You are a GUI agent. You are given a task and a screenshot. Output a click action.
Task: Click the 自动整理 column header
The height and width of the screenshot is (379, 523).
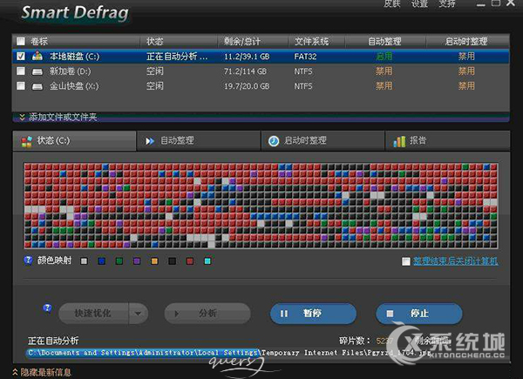point(385,41)
